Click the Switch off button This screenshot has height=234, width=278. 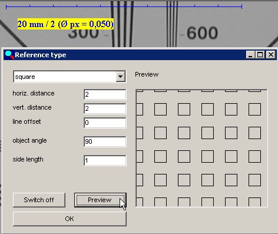click(x=39, y=200)
